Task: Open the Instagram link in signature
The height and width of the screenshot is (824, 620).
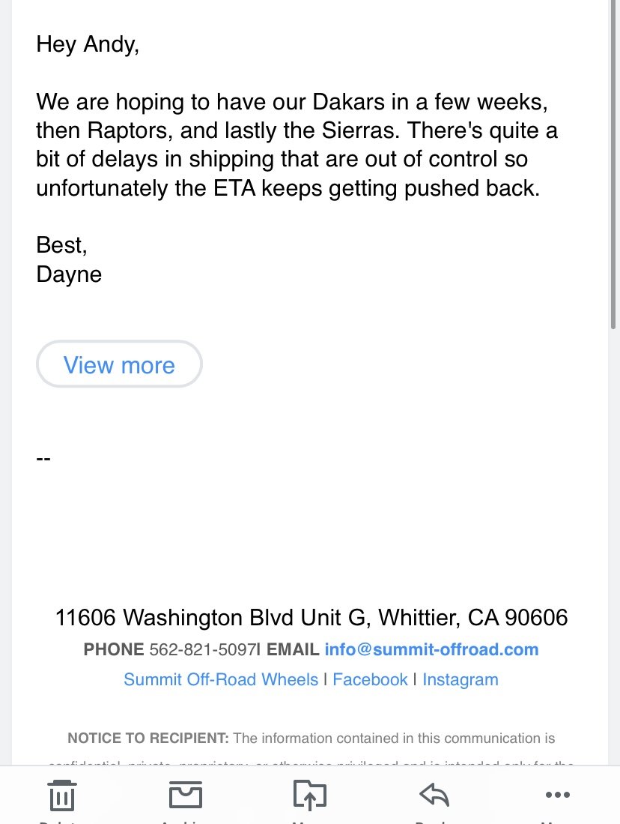Action: coord(461,679)
